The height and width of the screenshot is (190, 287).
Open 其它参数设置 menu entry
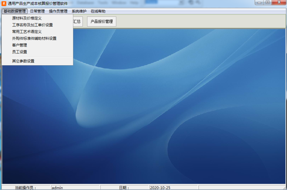tap(37, 61)
